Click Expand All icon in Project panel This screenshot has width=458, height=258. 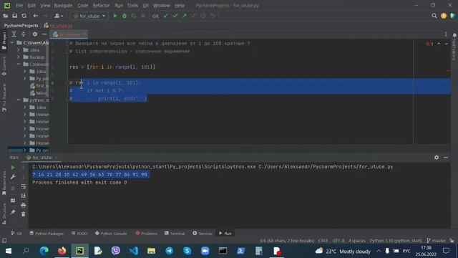(x=14, y=34)
